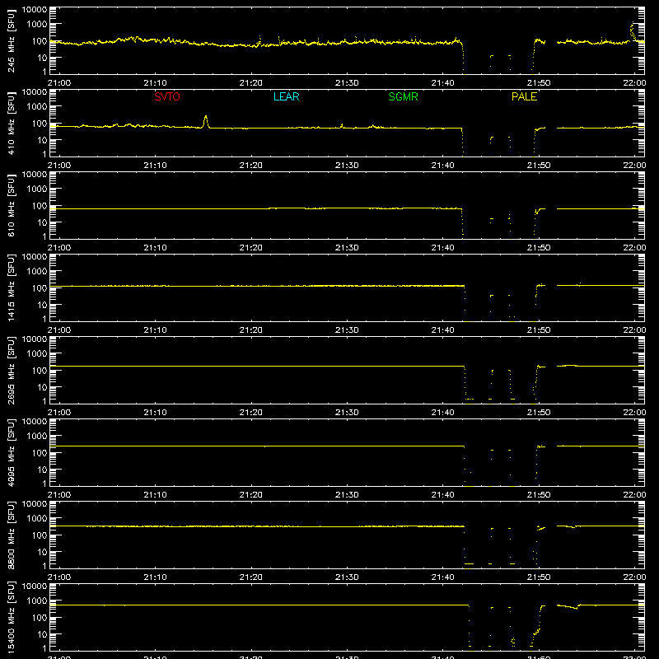659x659 pixels.
Task: Click 21:30 tick label under 8800 MHz panel
Action: 347,577
